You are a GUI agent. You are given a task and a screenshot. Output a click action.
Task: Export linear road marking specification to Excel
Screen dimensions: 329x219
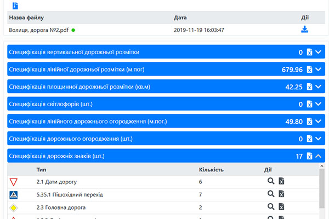[309, 70]
